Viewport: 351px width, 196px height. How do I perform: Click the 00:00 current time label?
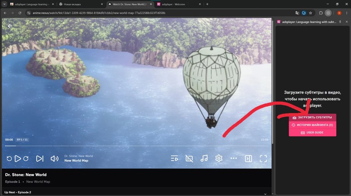pyautogui.click(x=9, y=140)
